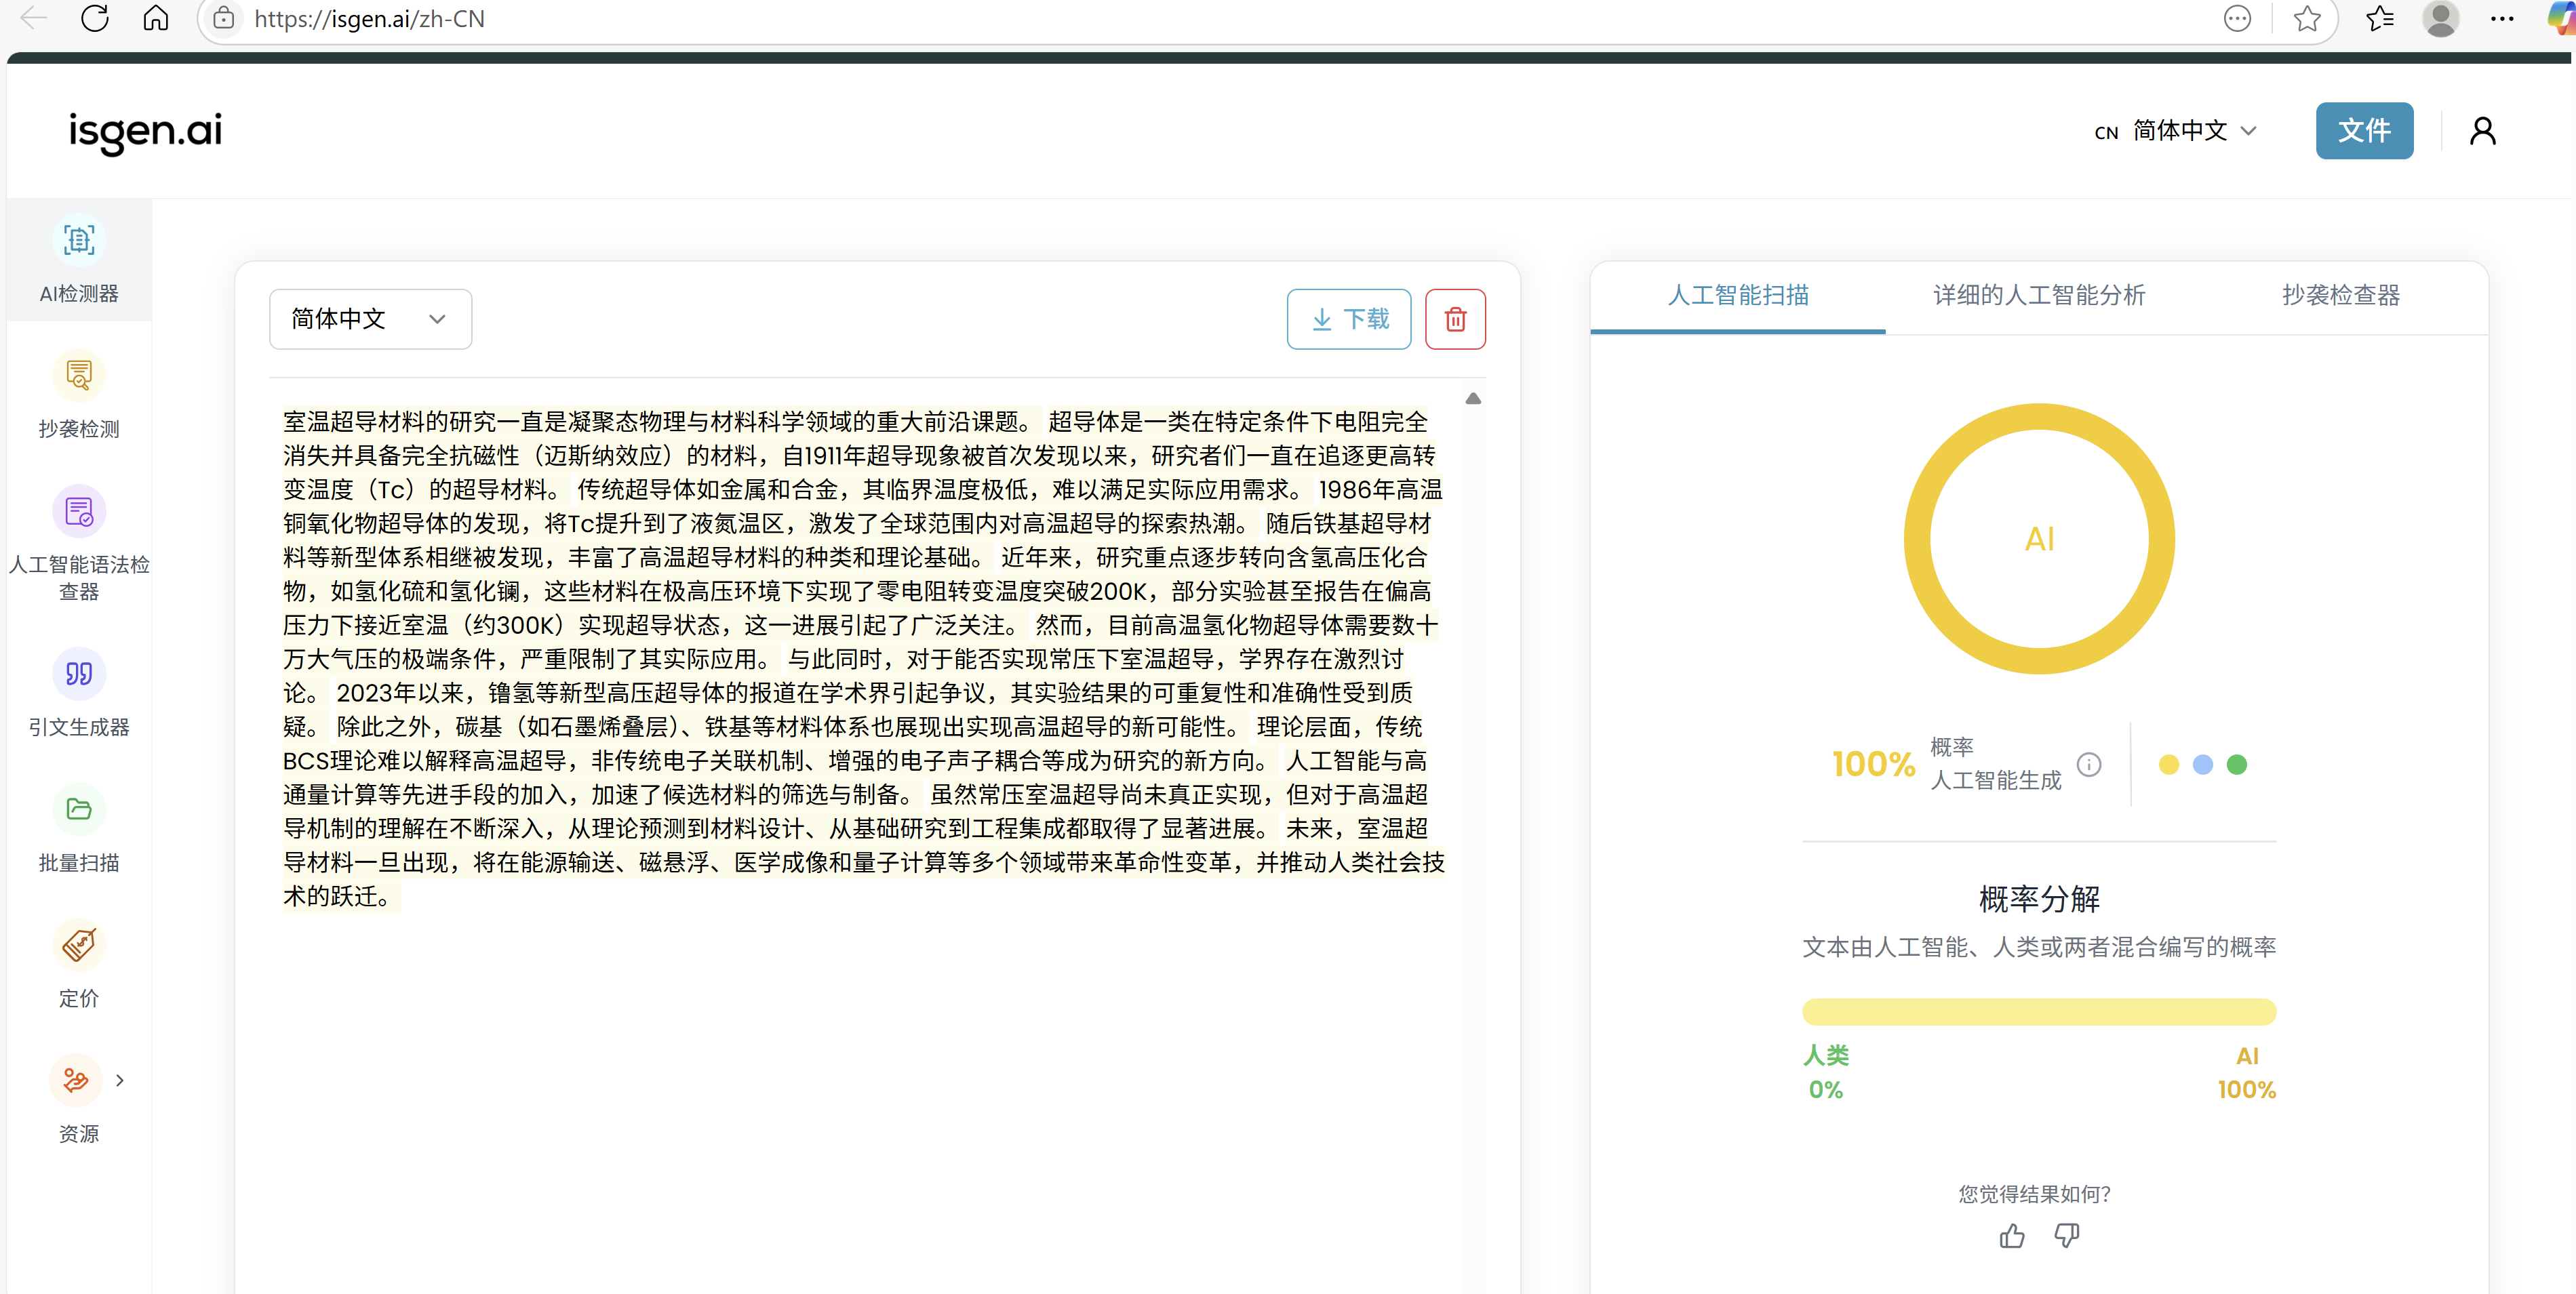Select the 人工智能语法检查器 icon
The width and height of the screenshot is (2576, 1294).
click(79, 511)
